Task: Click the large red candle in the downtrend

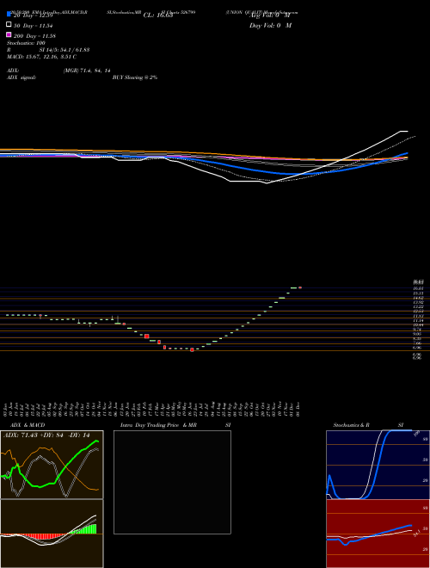Action: [x=146, y=336]
